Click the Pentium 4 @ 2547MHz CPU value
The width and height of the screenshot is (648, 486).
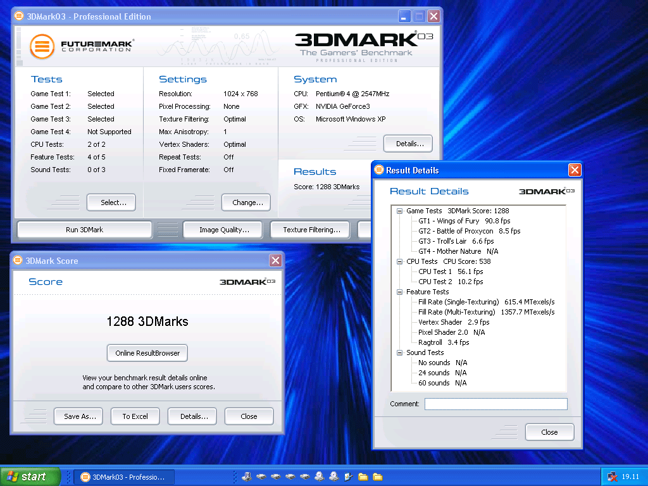click(352, 94)
